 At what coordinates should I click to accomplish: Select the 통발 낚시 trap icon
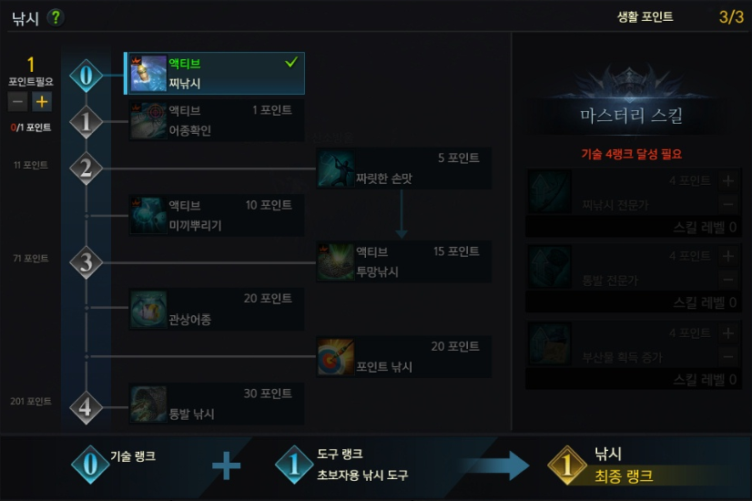148,404
